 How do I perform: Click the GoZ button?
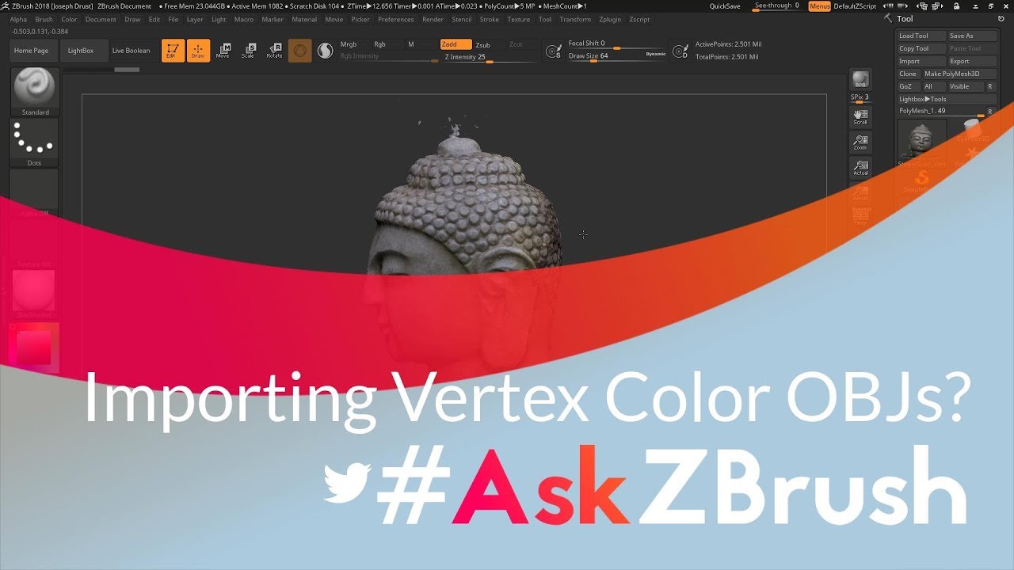[x=909, y=86]
